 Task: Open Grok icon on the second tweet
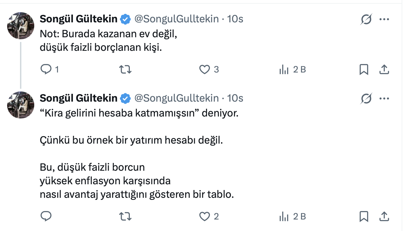(366, 99)
